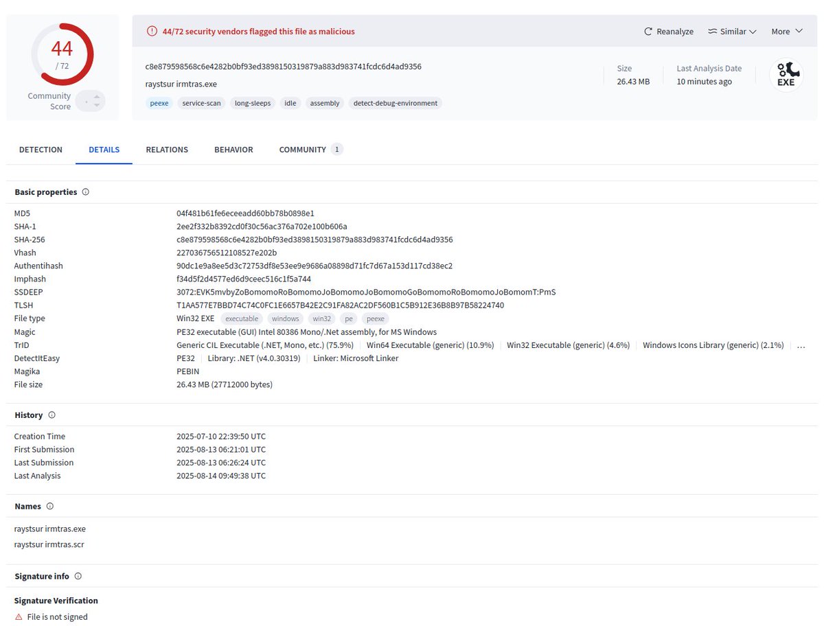Click Last Analysis Date 10 minutes ago
824x626 pixels.
tap(705, 81)
